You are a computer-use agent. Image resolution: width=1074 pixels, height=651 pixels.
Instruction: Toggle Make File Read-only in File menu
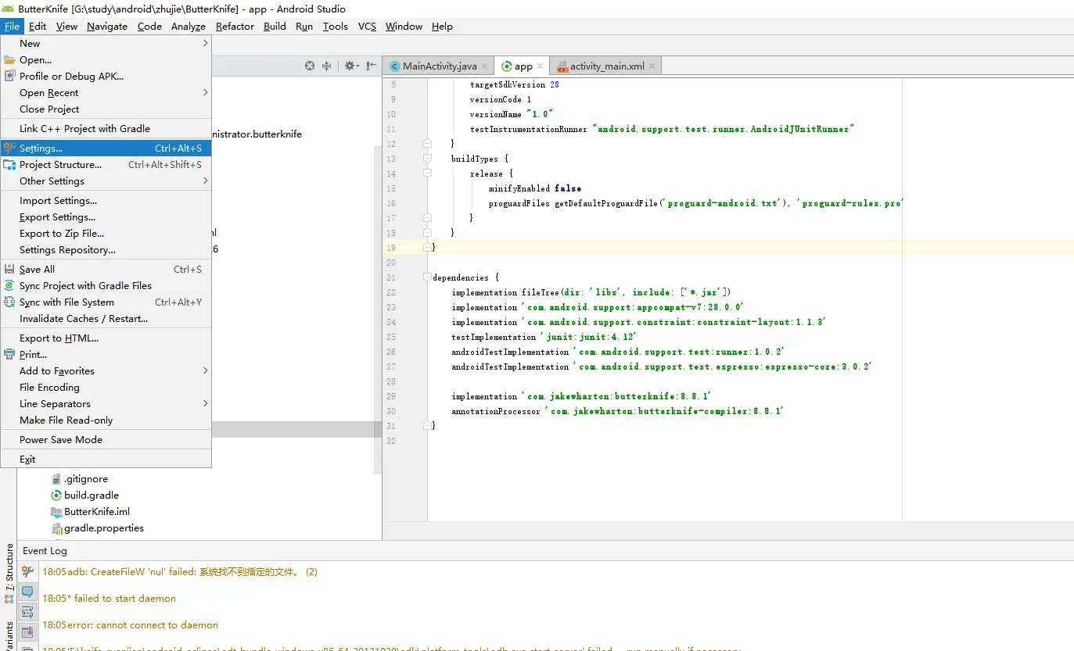coord(106,420)
